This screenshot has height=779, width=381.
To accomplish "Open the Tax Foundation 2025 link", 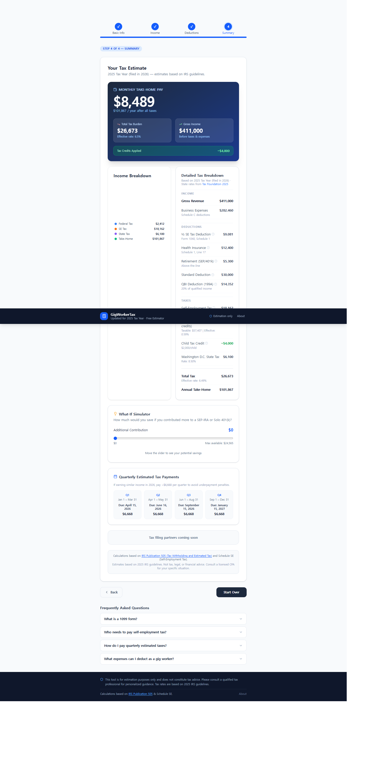I will click(x=215, y=184).
